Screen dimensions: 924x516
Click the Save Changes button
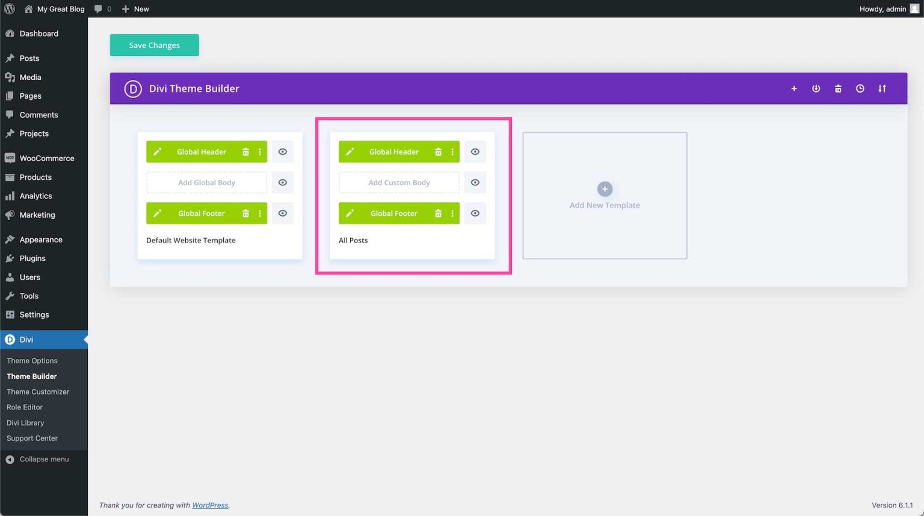click(x=154, y=45)
